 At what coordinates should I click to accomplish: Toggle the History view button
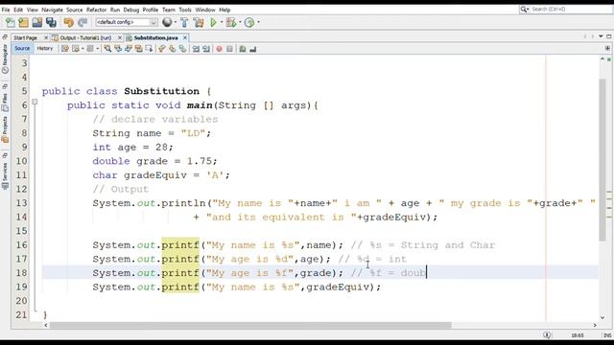[x=45, y=49]
